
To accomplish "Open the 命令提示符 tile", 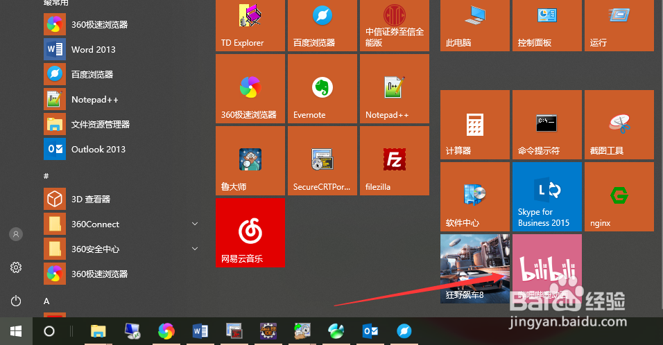I will pyautogui.click(x=547, y=125).
